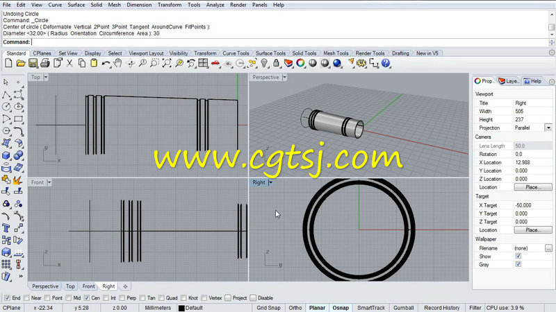
Task: Switch to the Curve Tools toolbar tab
Action: click(x=236, y=53)
